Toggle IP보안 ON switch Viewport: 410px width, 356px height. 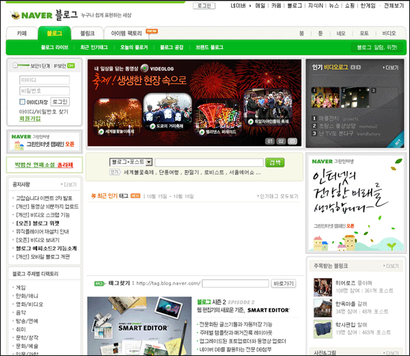point(71,66)
